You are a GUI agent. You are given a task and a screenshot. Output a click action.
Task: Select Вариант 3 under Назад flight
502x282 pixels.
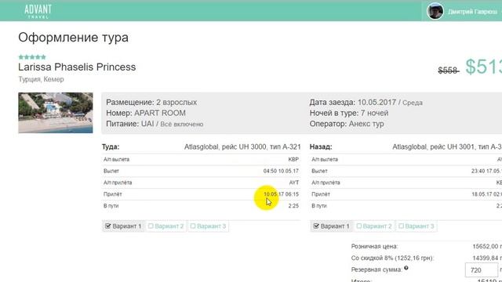[417, 226]
